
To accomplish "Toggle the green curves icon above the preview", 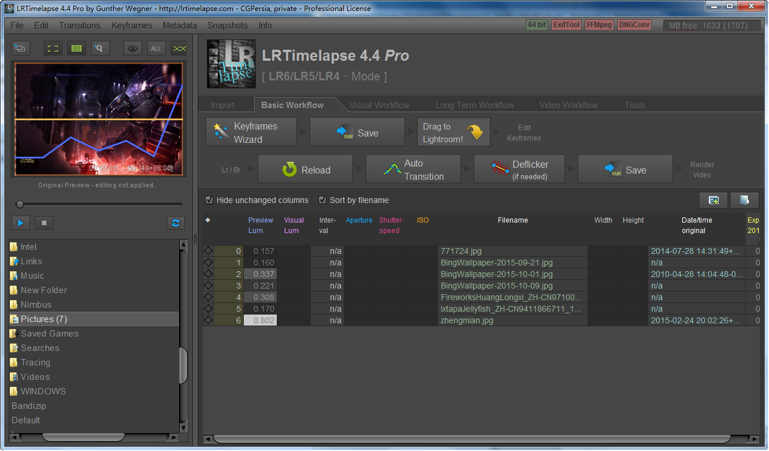I will point(180,49).
